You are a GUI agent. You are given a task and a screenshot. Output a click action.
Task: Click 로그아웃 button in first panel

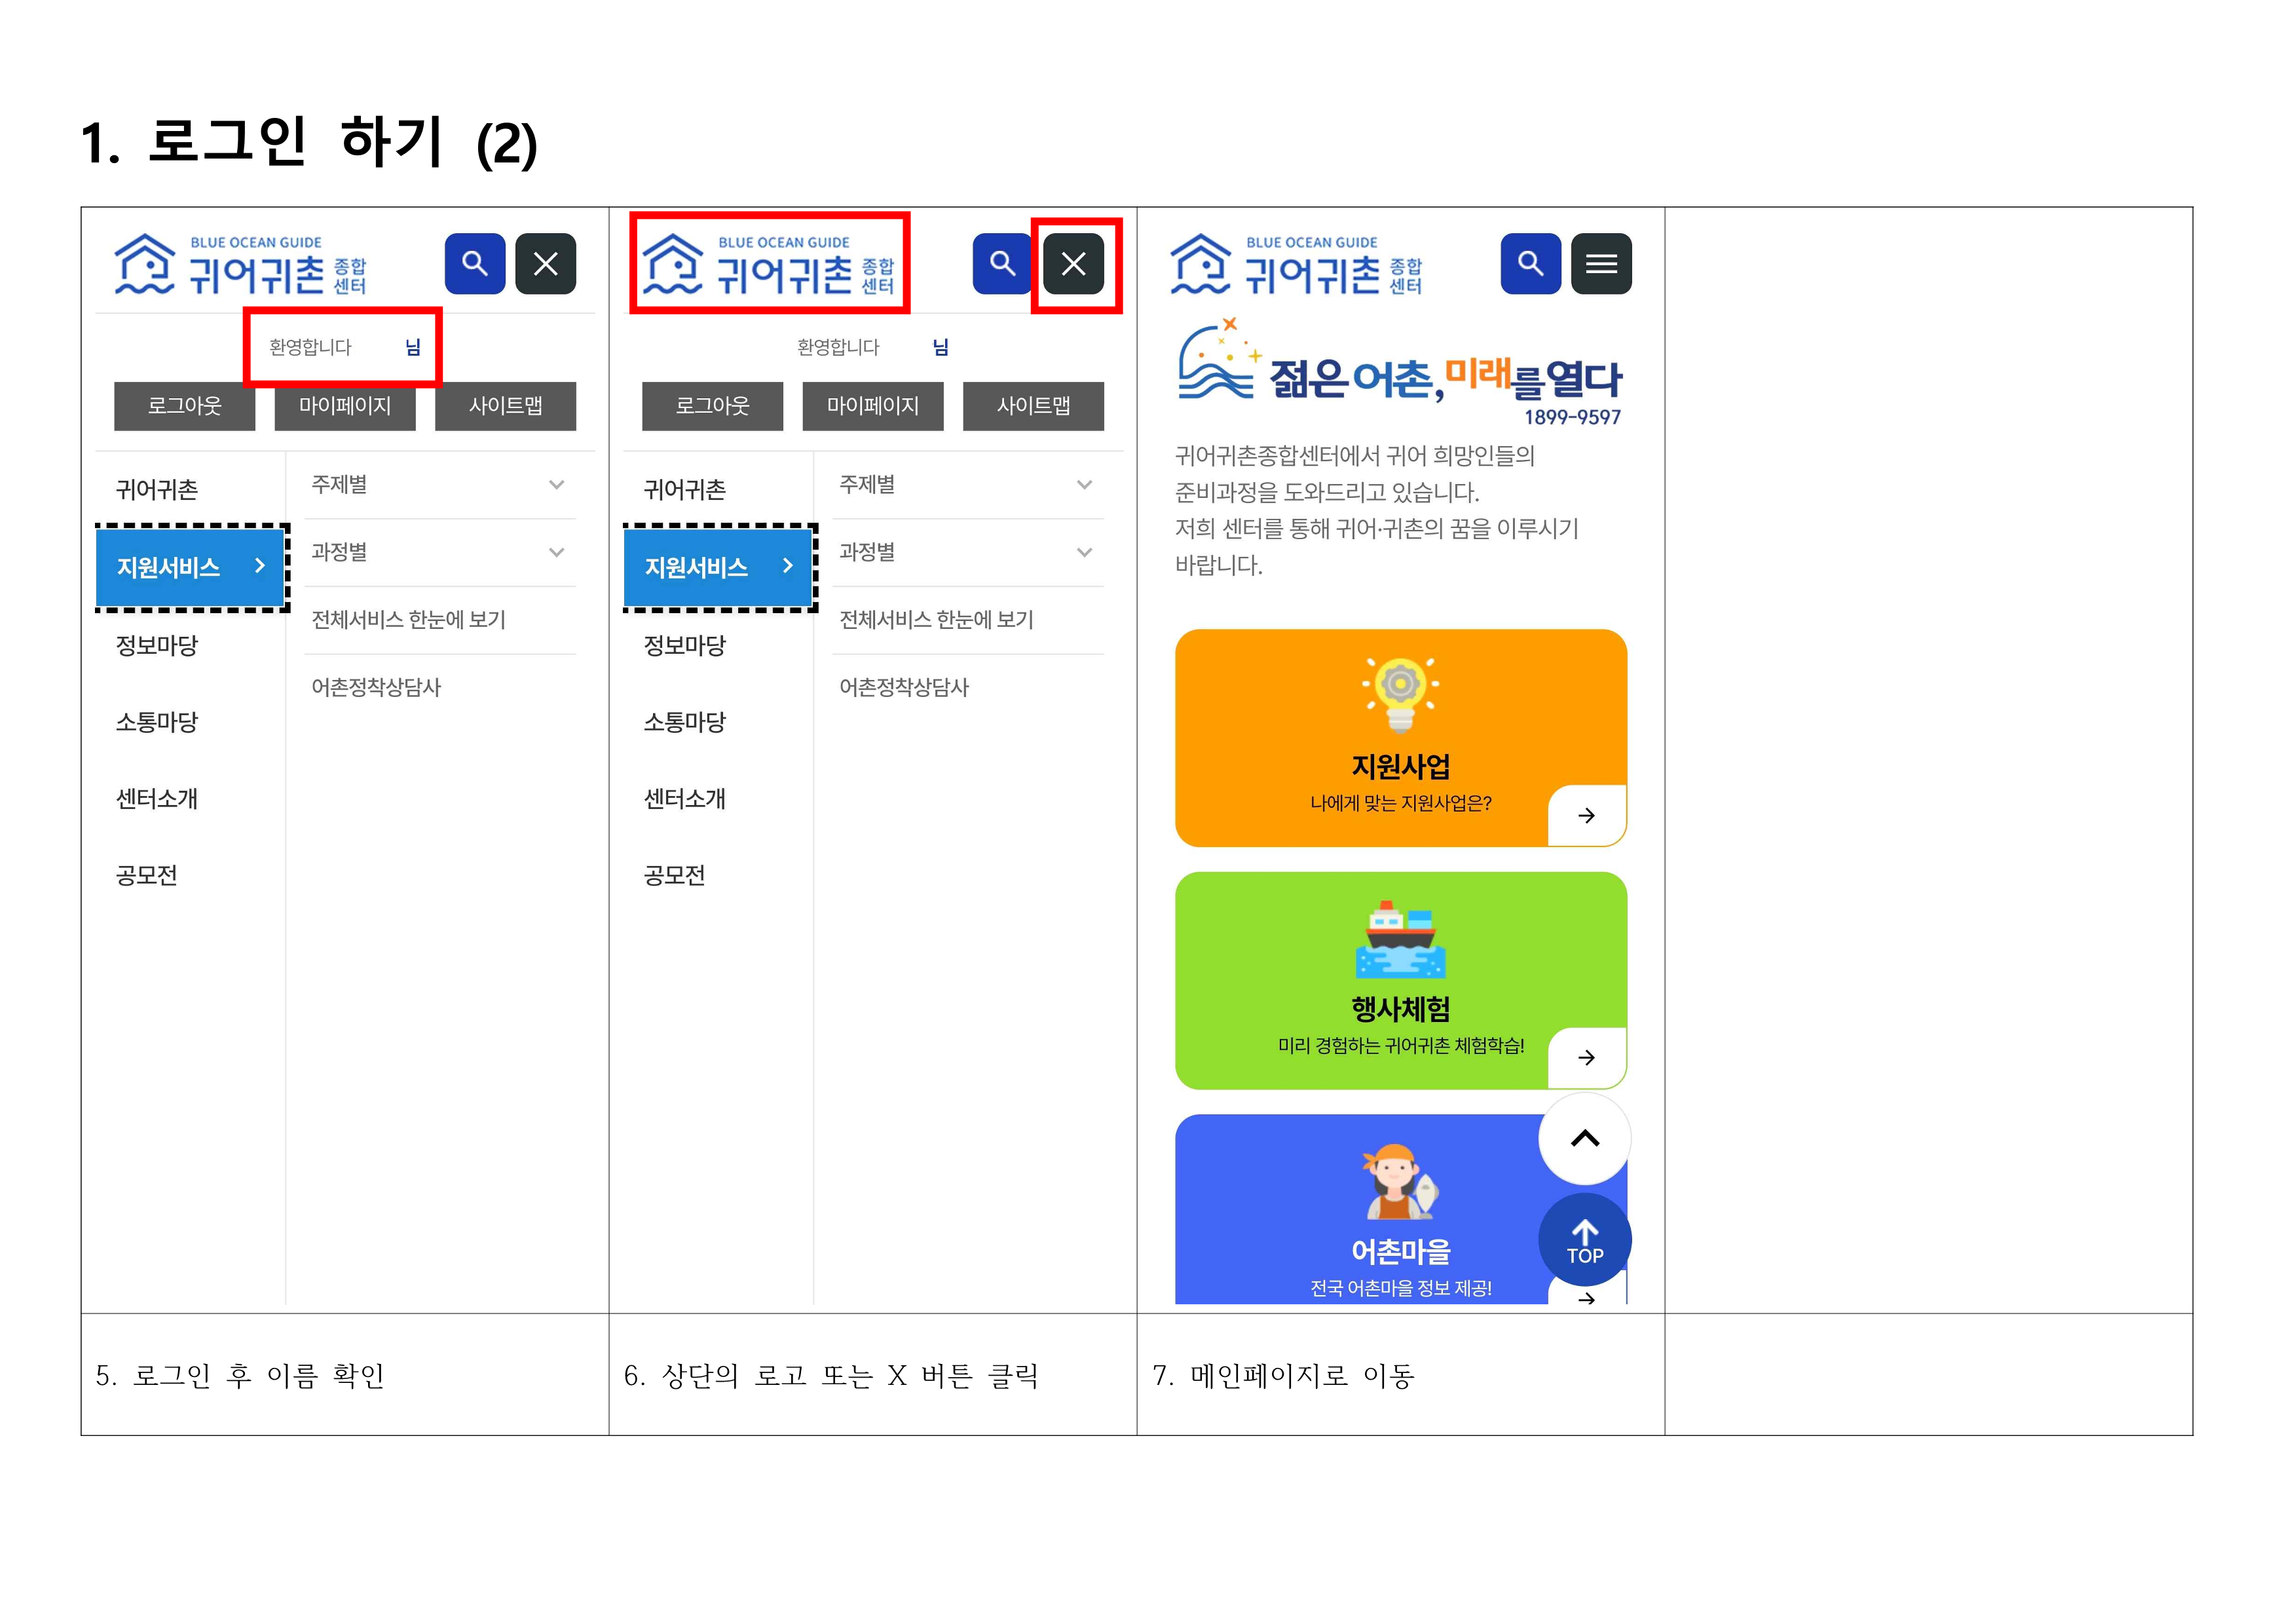pos(185,406)
